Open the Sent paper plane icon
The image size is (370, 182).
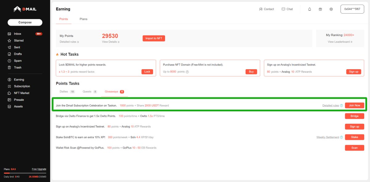(10, 47)
